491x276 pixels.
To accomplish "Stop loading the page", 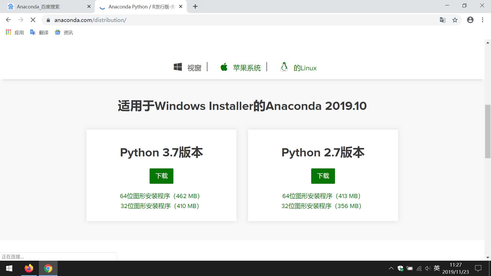I will coord(33,20).
